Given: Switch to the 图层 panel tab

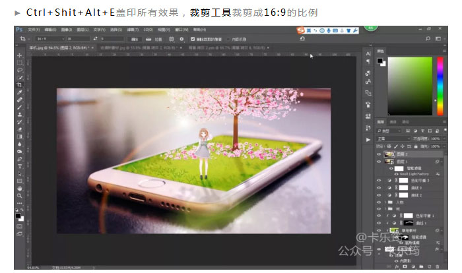Looking at the screenshot, I should 381,122.
